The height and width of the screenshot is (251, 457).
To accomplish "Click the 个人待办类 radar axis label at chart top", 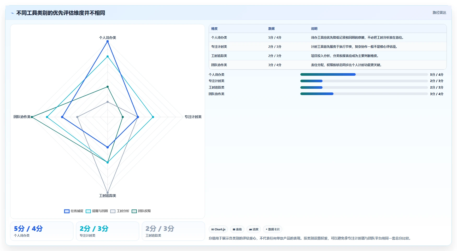I will click(108, 38).
